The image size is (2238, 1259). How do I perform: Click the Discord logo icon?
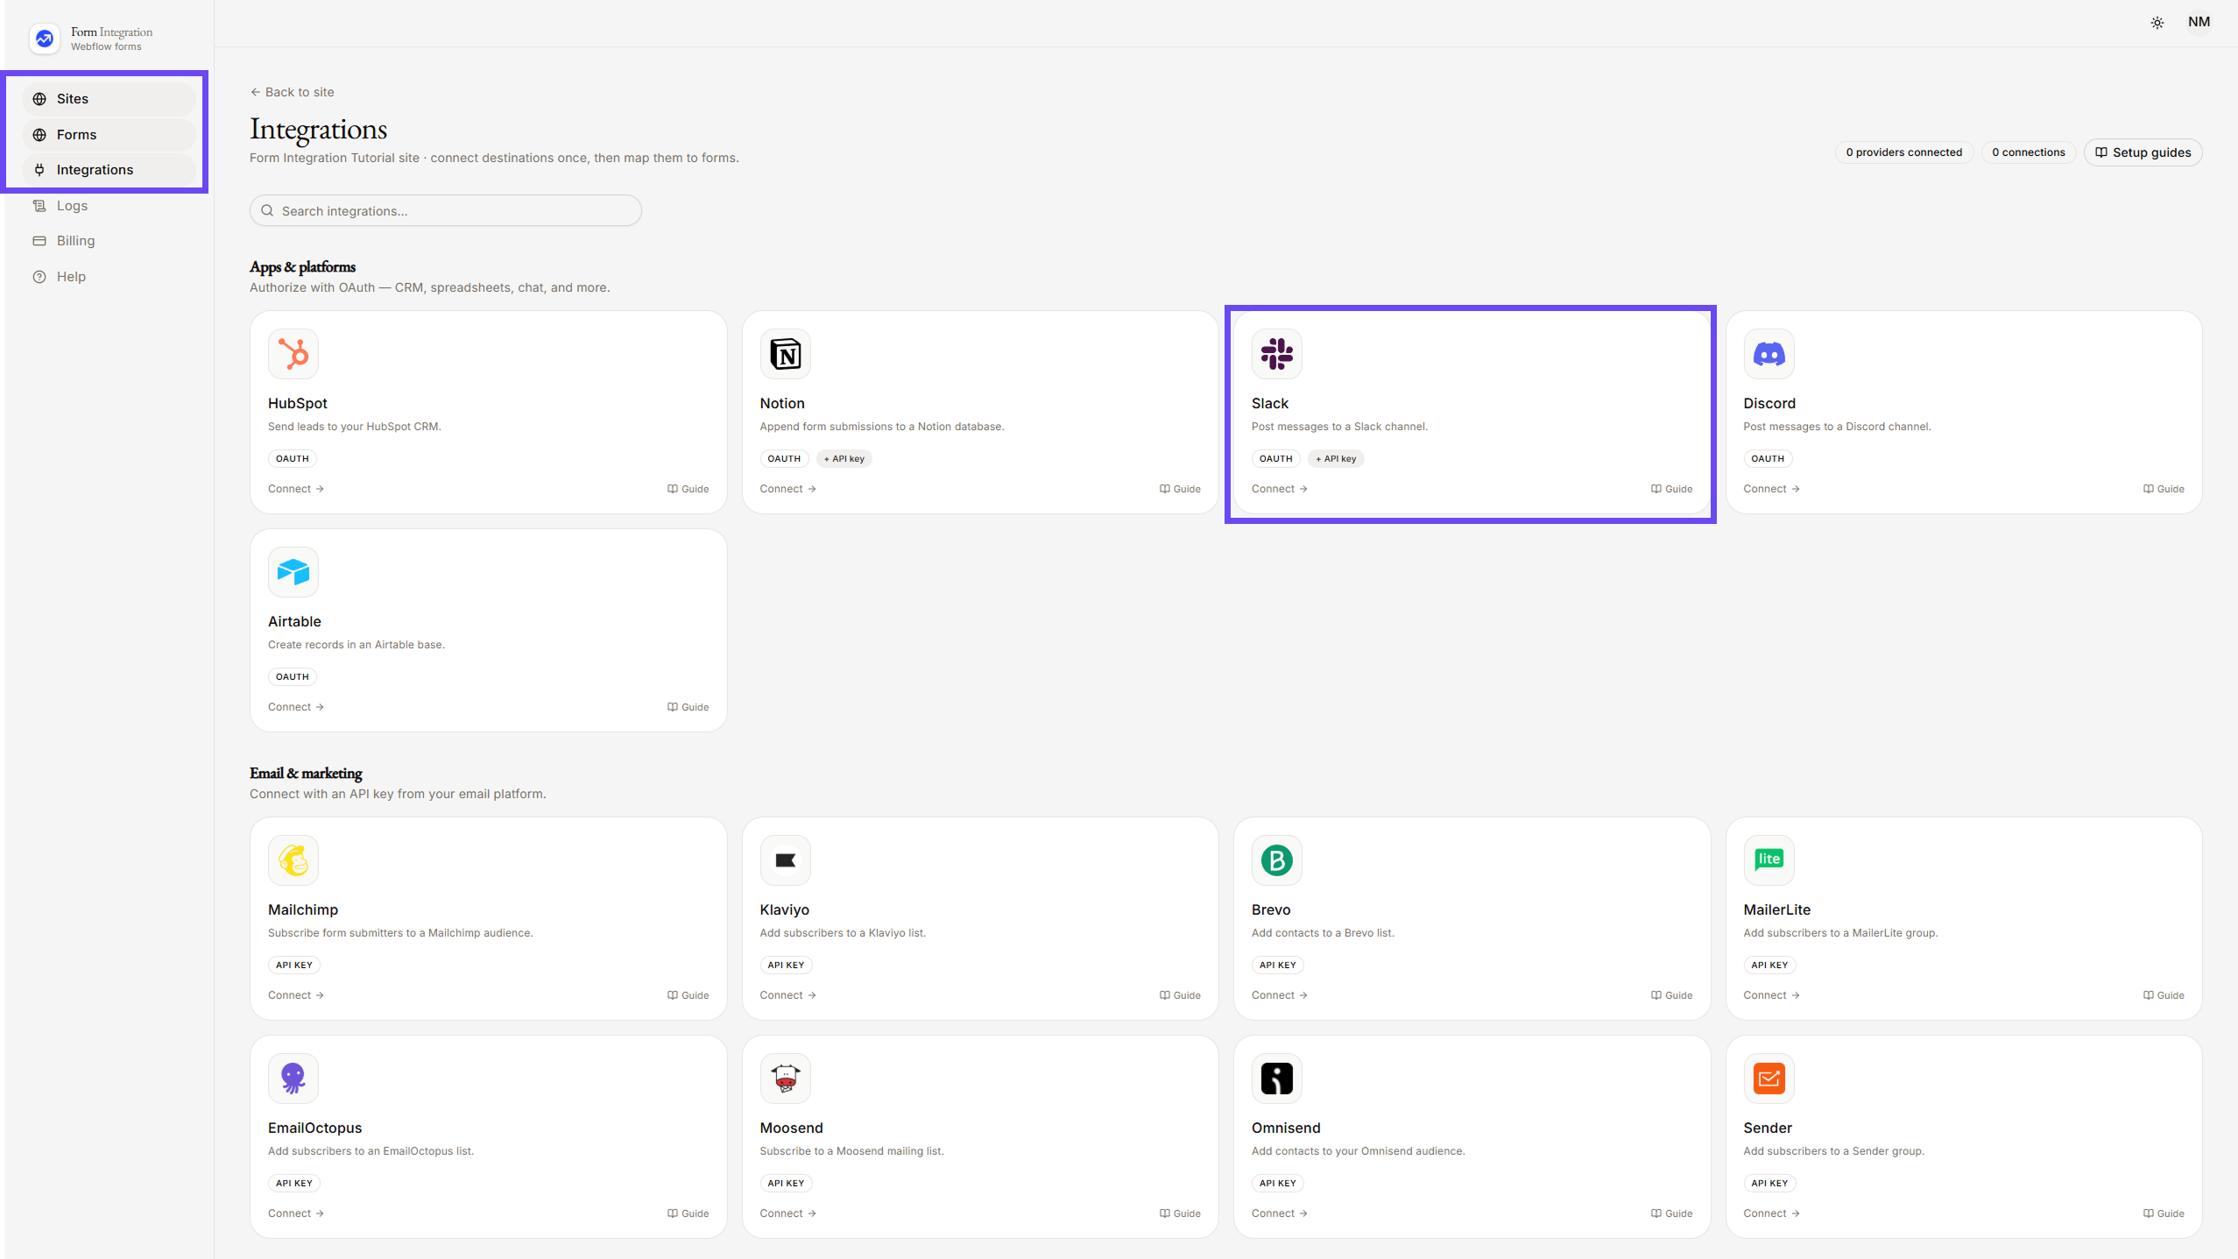(1769, 354)
